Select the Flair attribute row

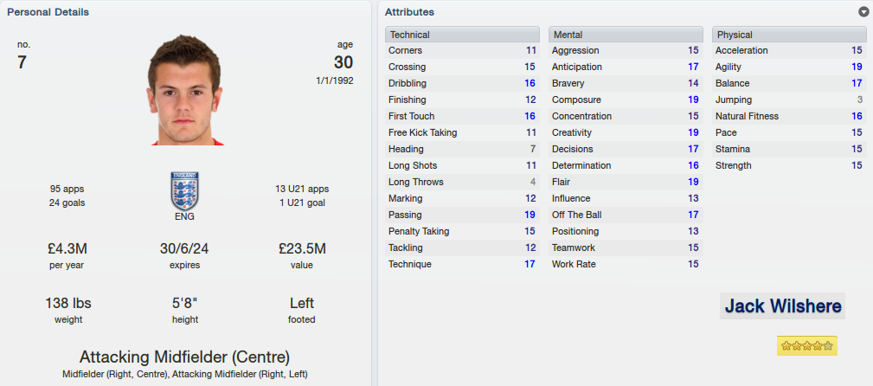(626, 182)
